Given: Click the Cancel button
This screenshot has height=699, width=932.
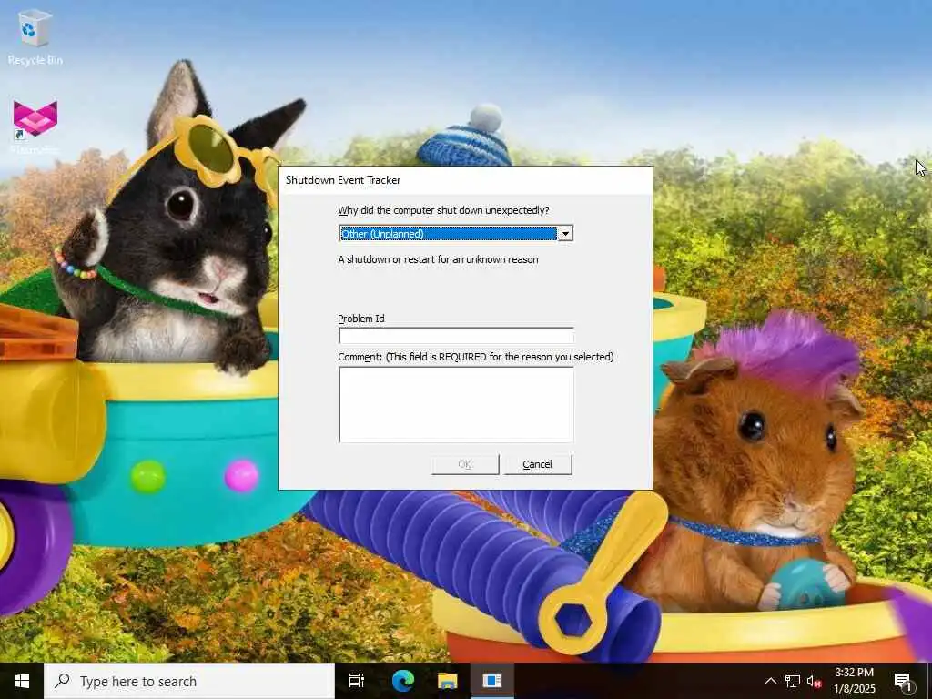Looking at the screenshot, I should click(x=538, y=464).
